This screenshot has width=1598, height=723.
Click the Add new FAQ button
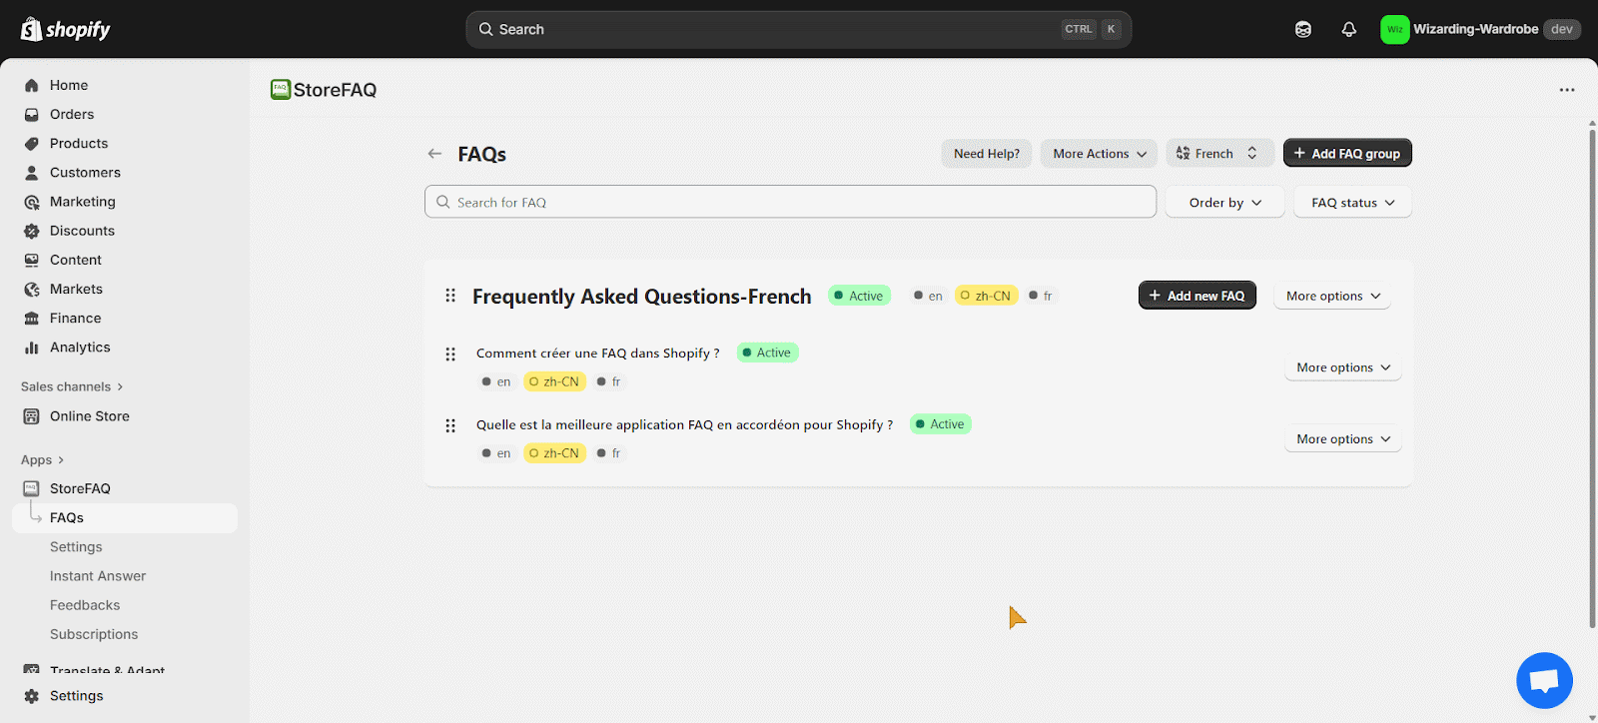click(x=1197, y=295)
